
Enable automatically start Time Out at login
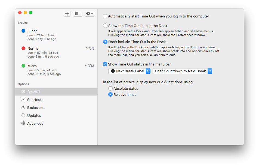coord(105,16)
